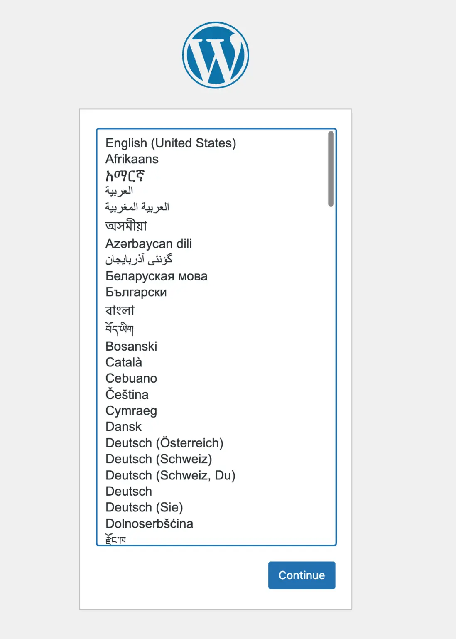Pick Dolnoserbšćina language option
456x639 pixels.
click(149, 523)
